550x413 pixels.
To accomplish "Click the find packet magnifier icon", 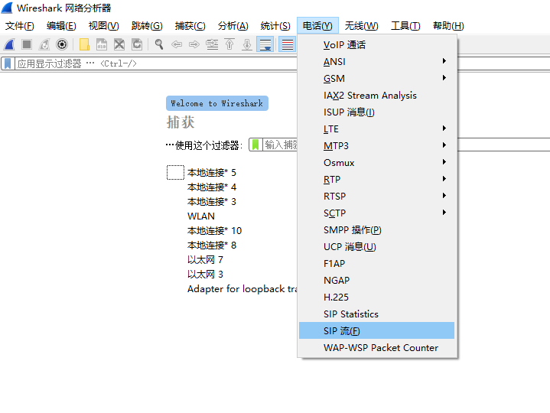I will coord(159,44).
